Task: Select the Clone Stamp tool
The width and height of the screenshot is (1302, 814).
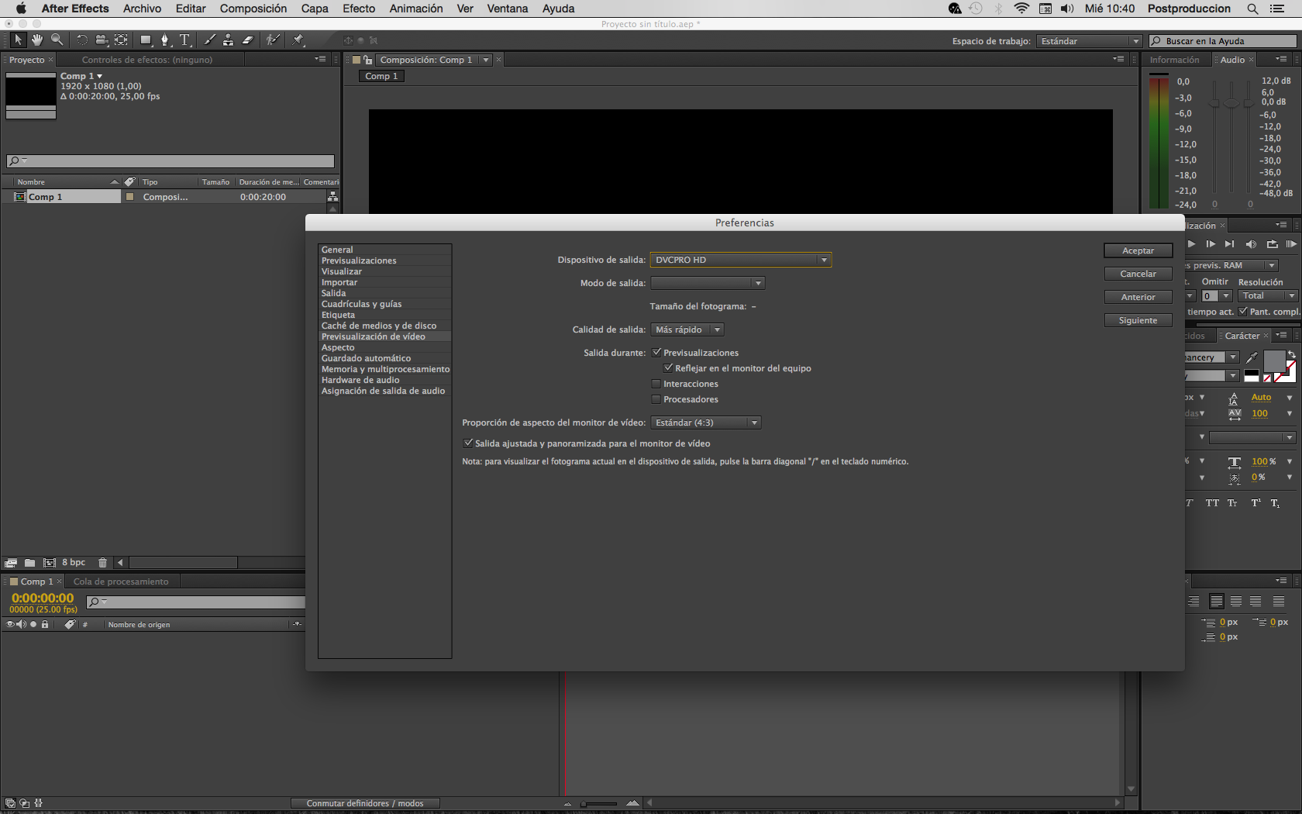Action: pyautogui.click(x=228, y=40)
